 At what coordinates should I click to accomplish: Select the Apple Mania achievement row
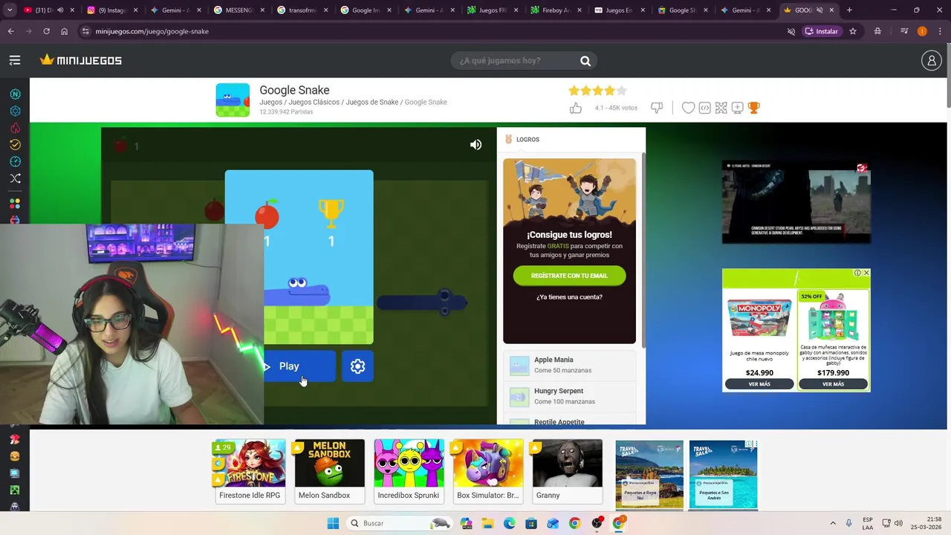[571, 365]
